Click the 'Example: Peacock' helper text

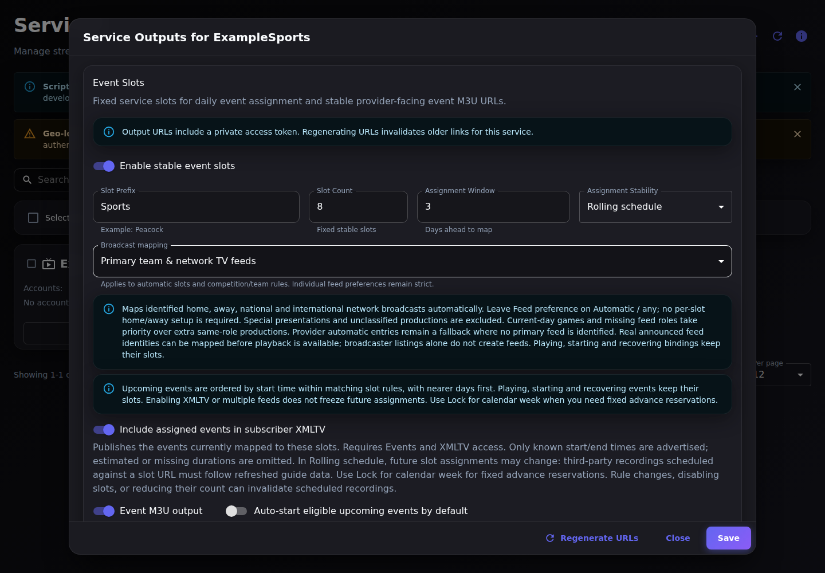point(132,230)
